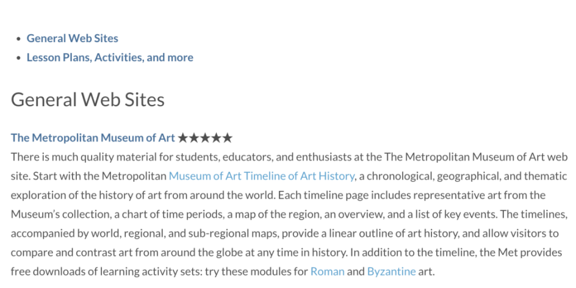This screenshot has width=576, height=288.
Task: Follow the Museum of Art Timeline of Art History link
Action: point(262,176)
